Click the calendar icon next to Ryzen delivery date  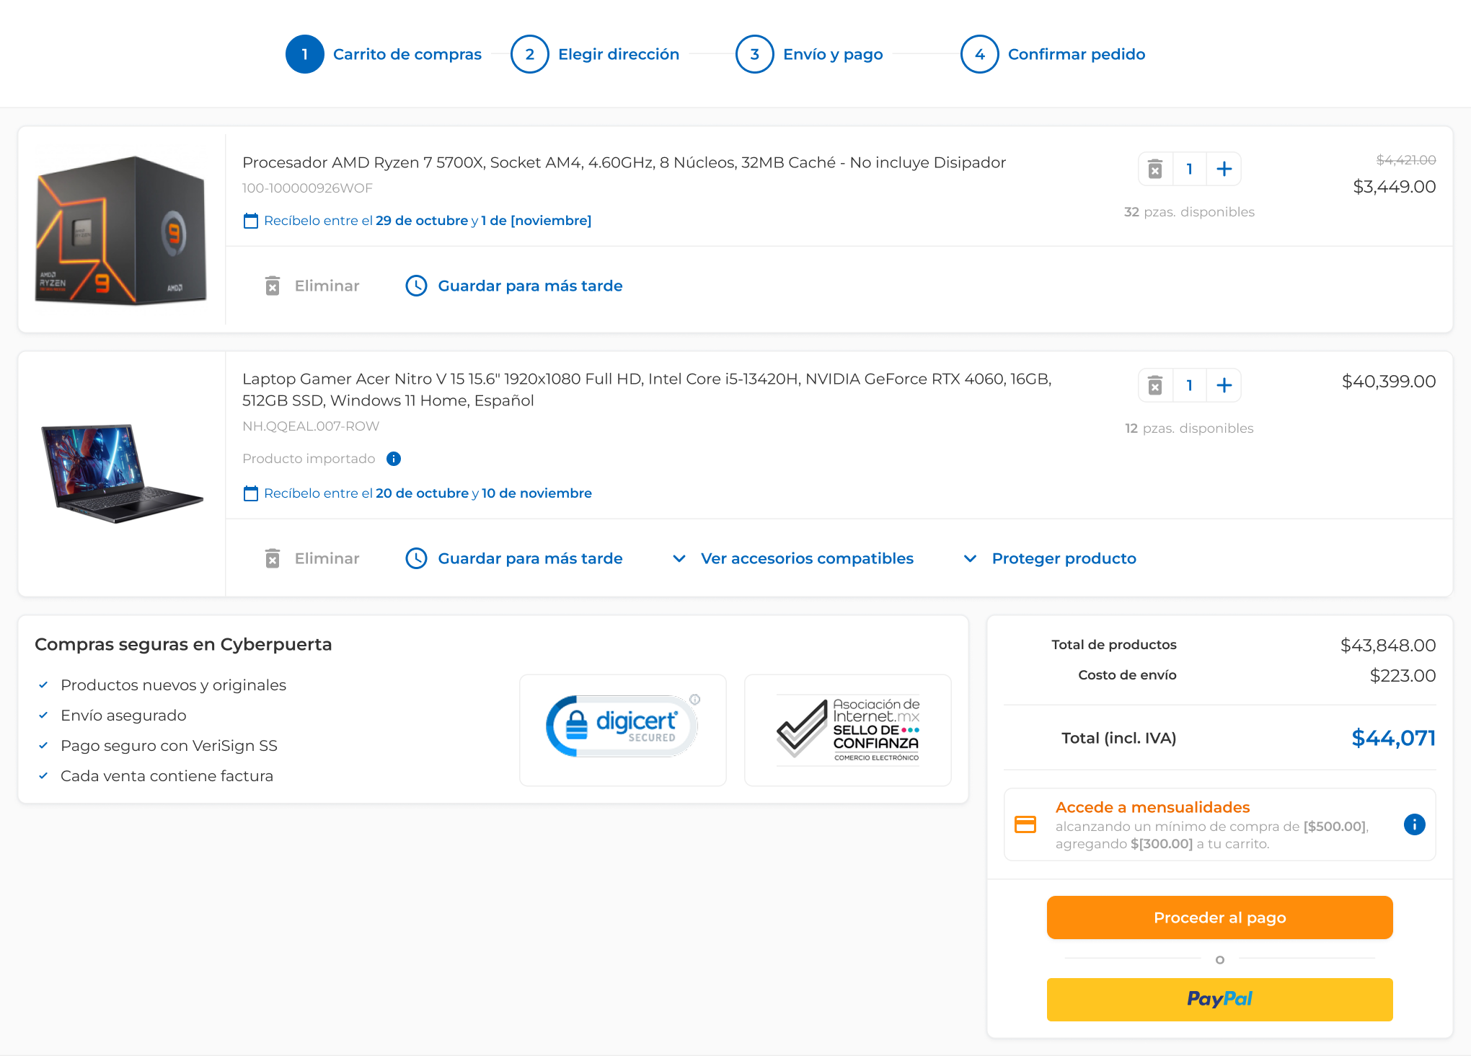(250, 221)
